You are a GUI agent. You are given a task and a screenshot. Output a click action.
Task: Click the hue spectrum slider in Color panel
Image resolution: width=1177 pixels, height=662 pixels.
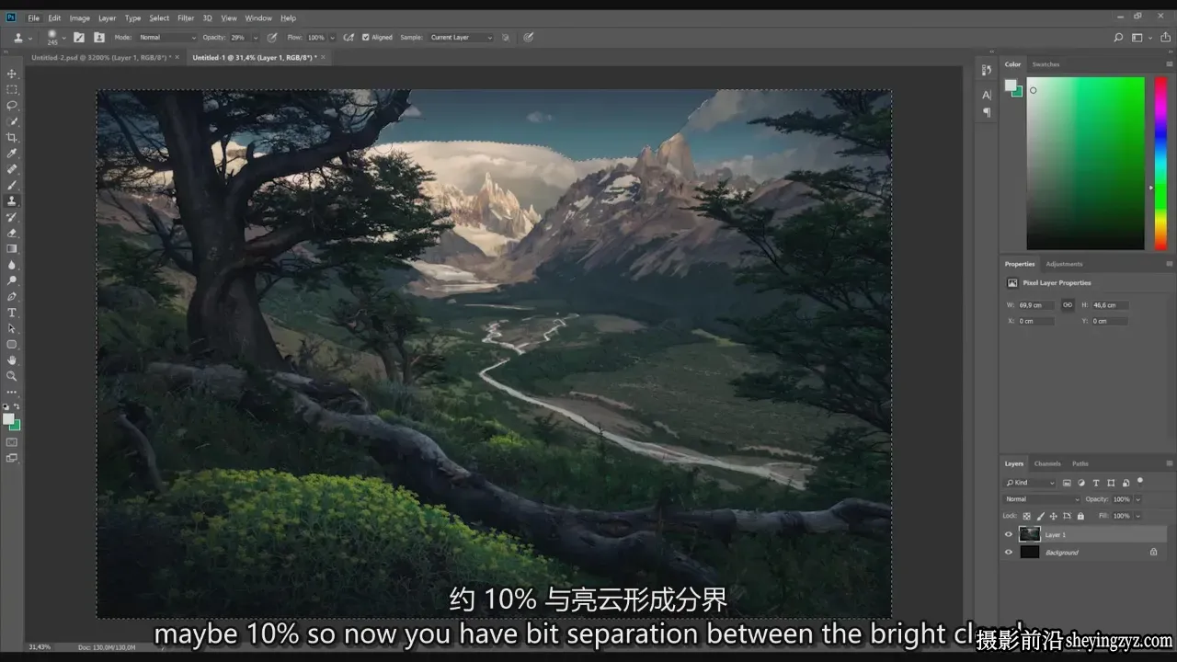(1160, 163)
